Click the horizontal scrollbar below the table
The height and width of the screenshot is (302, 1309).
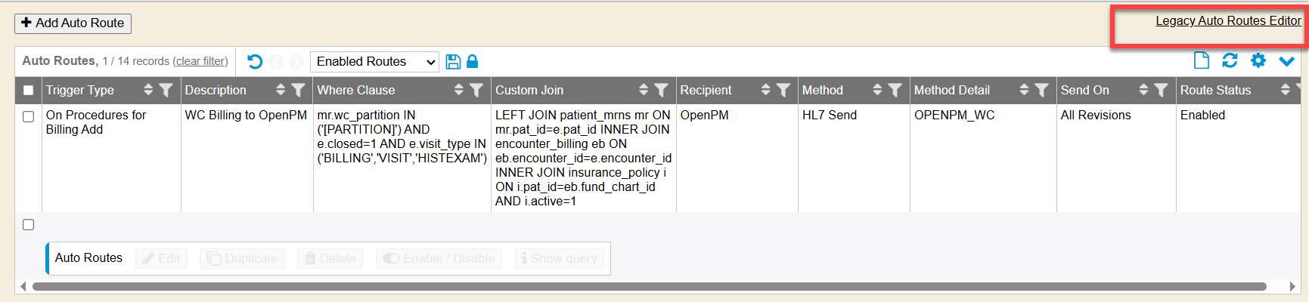[649, 287]
